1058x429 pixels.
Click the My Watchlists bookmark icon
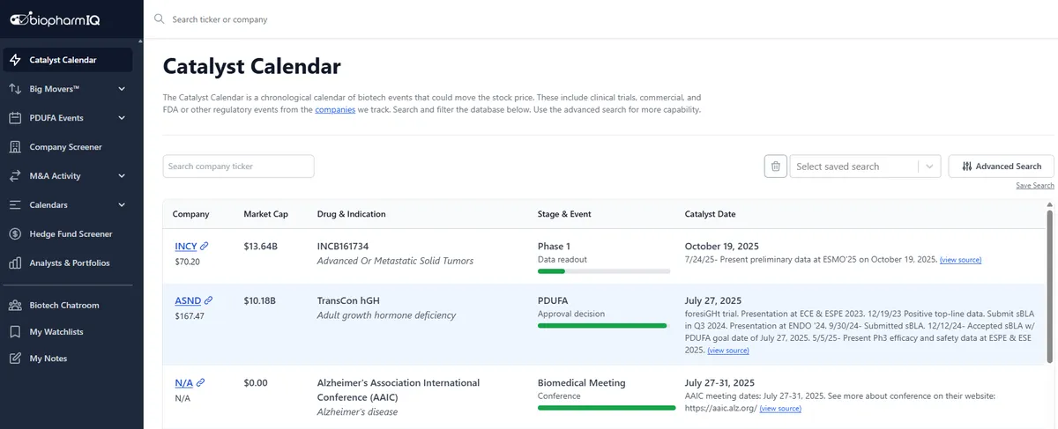tap(14, 332)
